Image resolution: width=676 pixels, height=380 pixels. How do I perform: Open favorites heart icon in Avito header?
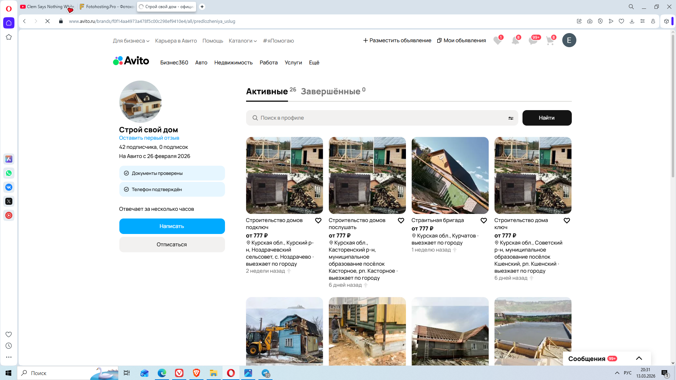[497, 41]
